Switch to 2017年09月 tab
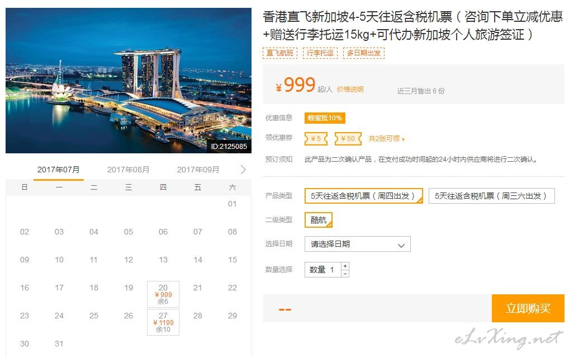 point(198,170)
